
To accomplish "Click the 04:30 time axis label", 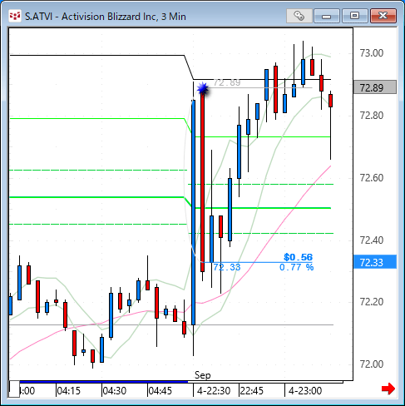I will (x=114, y=391).
